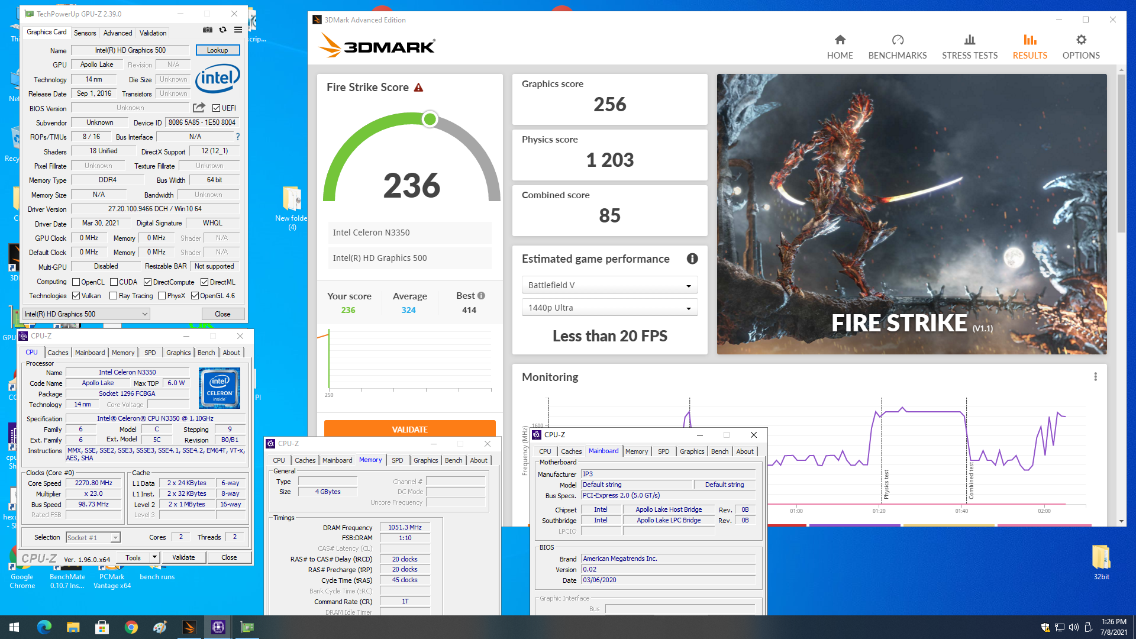Click the Close button in CPU-Z
Viewport: 1136px width, 639px height.
point(229,557)
